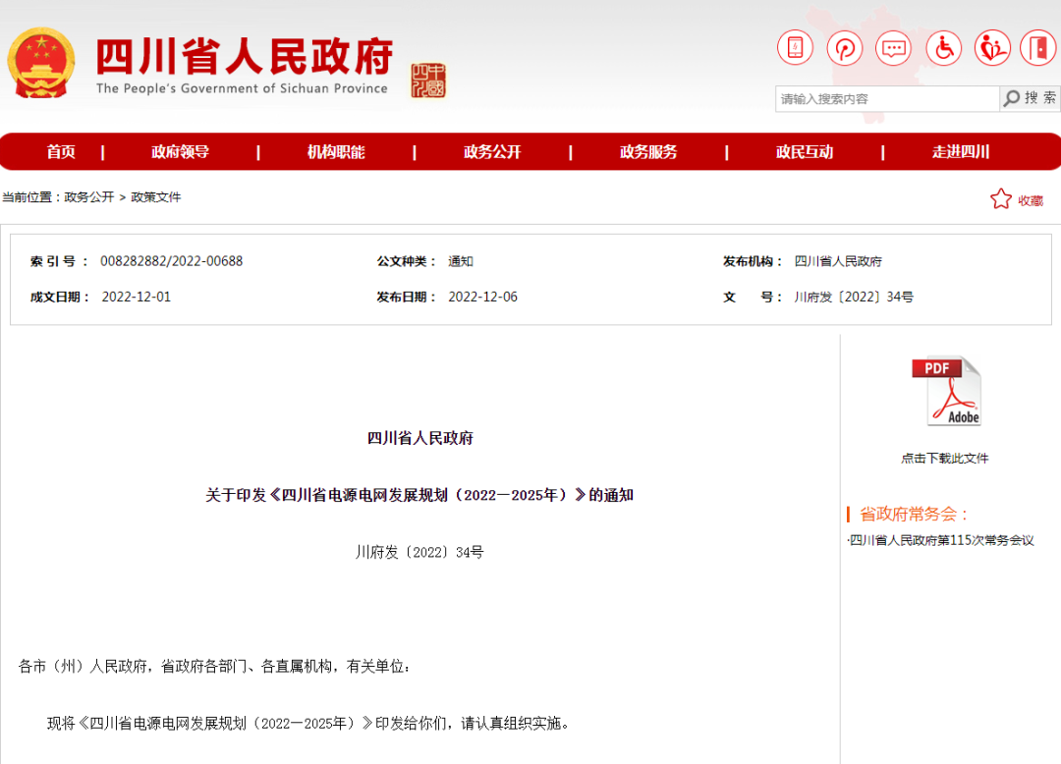This screenshot has height=764, width=1061.
Task: Click the elderly care heart icon
Action: tap(992, 47)
